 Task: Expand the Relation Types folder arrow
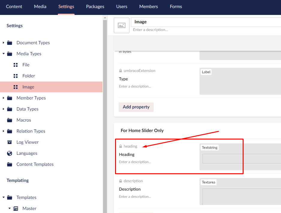pyautogui.click(x=3, y=131)
